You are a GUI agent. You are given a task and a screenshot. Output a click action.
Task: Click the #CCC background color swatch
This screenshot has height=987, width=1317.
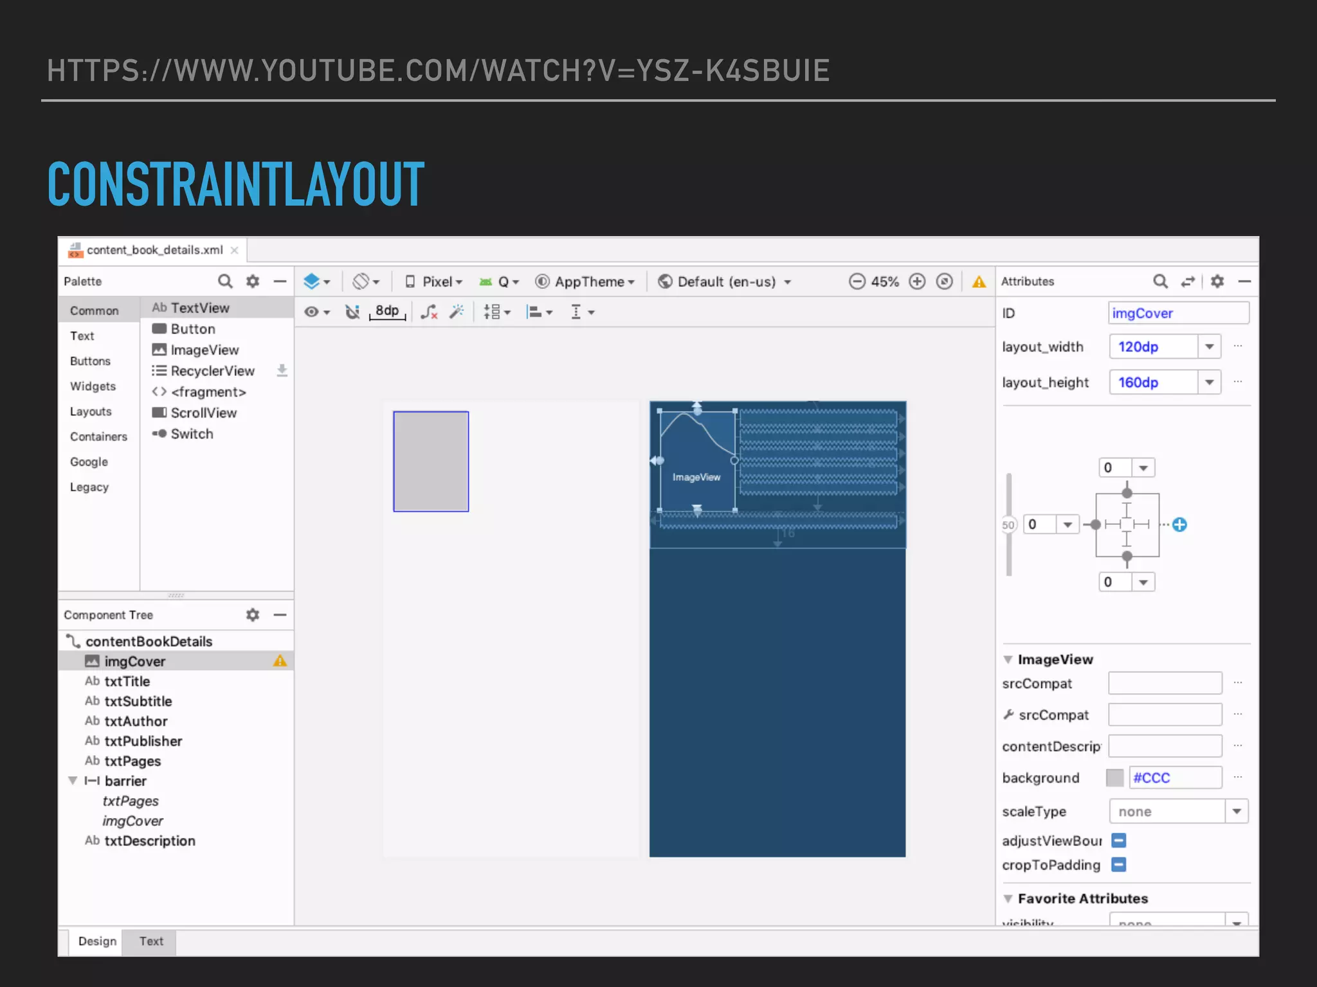pos(1115,778)
